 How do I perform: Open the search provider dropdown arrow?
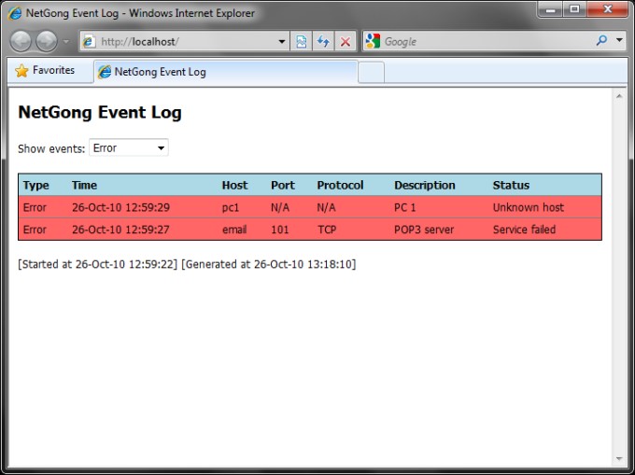pos(619,41)
